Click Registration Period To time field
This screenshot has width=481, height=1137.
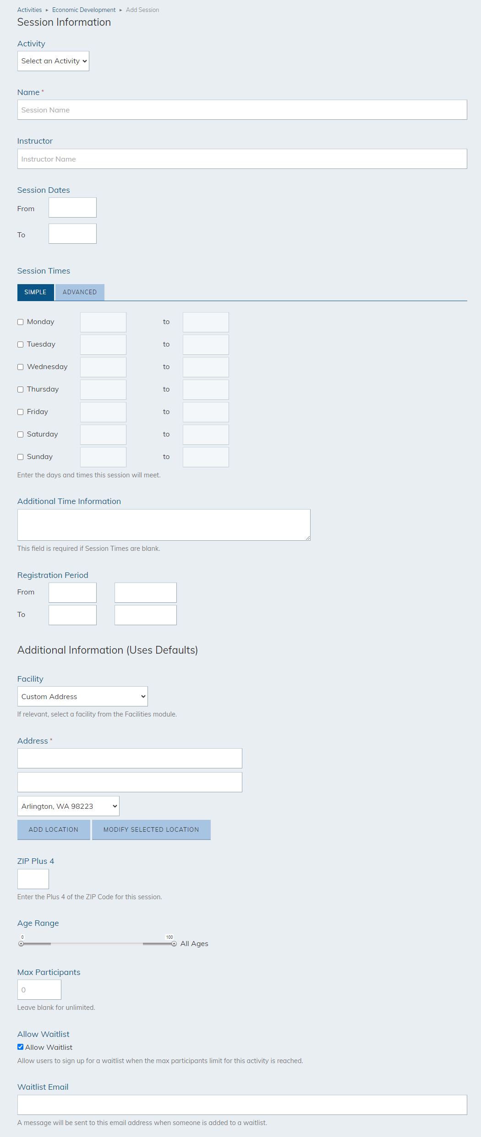[x=146, y=615]
